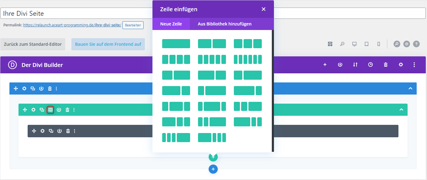Switch to tablet preview mode
This screenshot has width=427, height=180.
(367, 44)
